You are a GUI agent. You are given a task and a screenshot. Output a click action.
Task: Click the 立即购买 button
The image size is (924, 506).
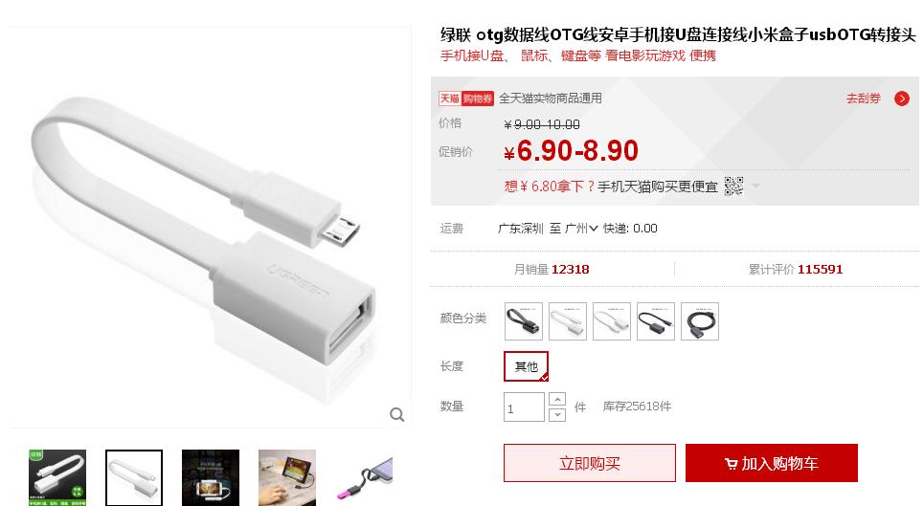coord(589,463)
